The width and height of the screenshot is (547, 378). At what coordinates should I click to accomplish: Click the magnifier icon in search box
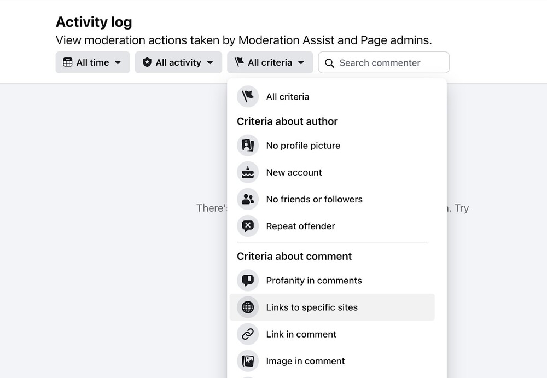(x=329, y=63)
